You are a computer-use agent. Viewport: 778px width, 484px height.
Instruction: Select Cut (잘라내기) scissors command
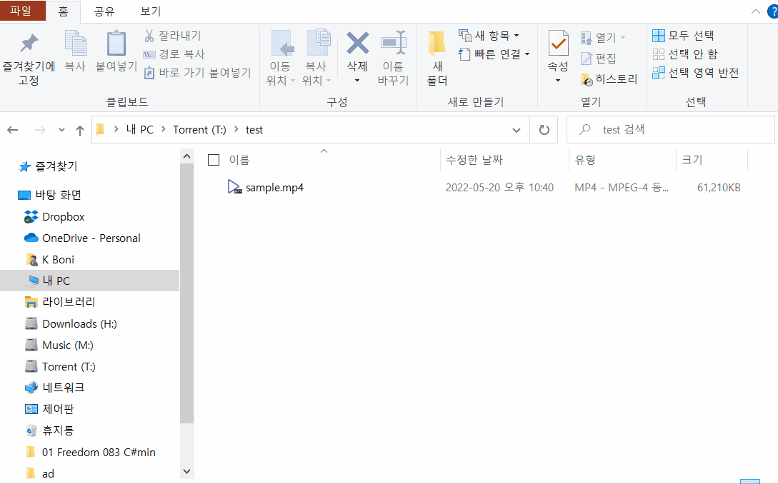tap(173, 36)
